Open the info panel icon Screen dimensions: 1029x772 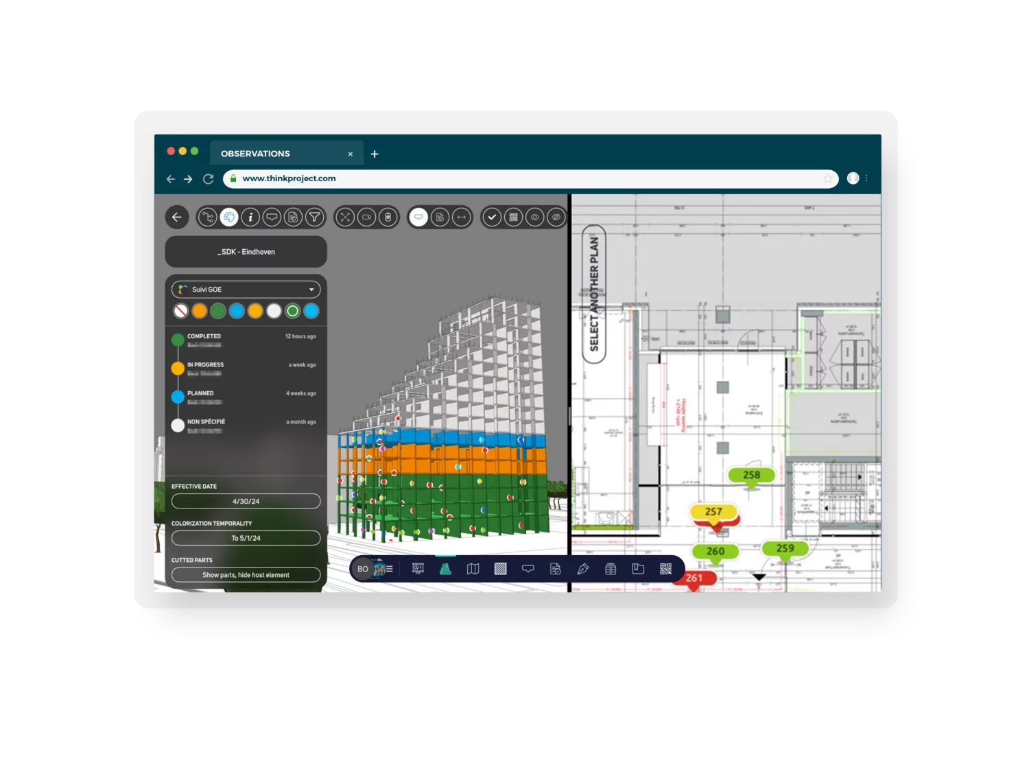point(250,218)
